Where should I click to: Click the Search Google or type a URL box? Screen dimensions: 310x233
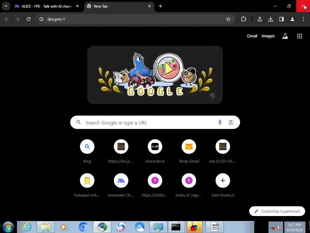pos(155,123)
